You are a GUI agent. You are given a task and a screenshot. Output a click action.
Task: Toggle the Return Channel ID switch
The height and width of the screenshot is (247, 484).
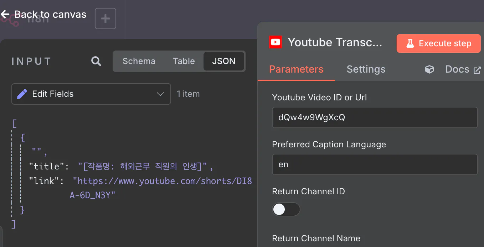point(286,209)
